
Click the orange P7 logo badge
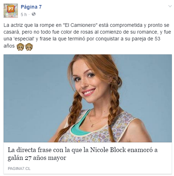(11, 9)
